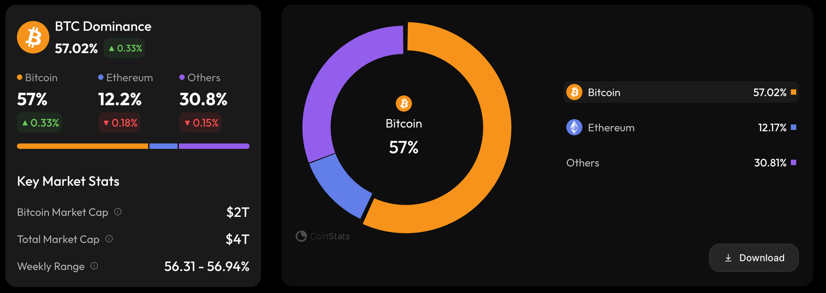
Task: Click the Bitcoin icon in the donut center
Action: pyautogui.click(x=404, y=103)
